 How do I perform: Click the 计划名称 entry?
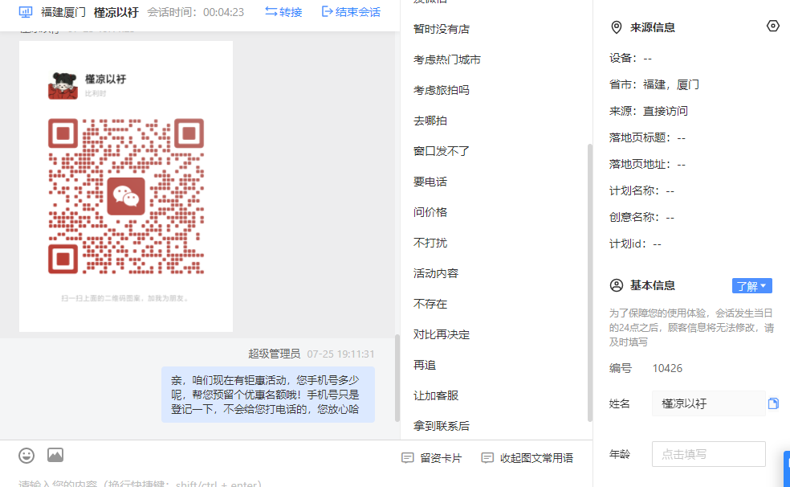coord(642,190)
